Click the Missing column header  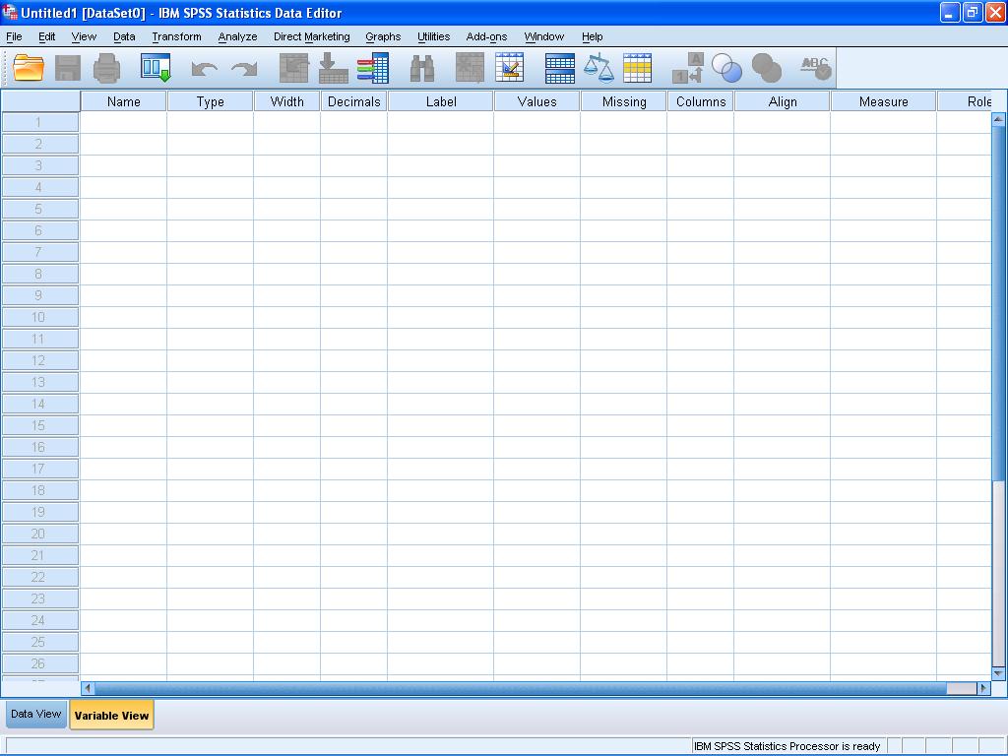click(x=624, y=101)
